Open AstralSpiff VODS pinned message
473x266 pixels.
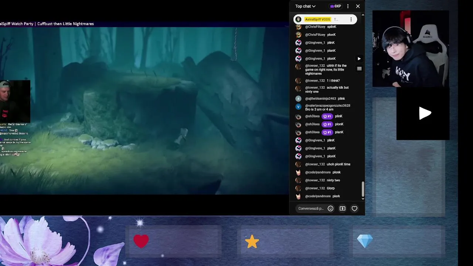(x=325, y=19)
